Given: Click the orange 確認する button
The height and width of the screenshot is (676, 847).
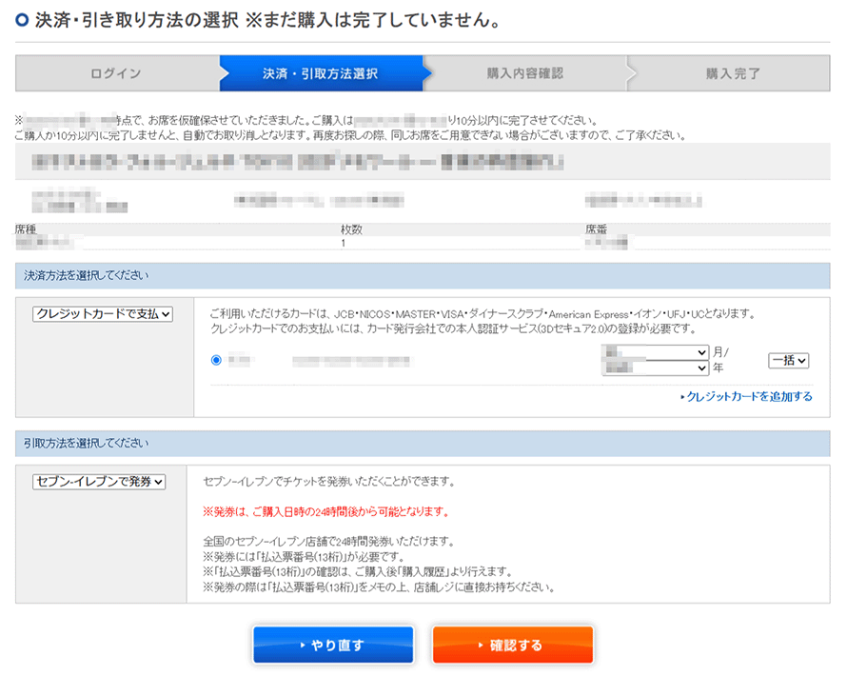Looking at the screenshot, I should [513, 645].
